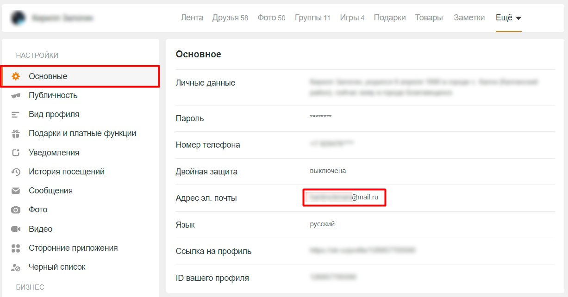Change the Язык setting русский

[322, 224]
